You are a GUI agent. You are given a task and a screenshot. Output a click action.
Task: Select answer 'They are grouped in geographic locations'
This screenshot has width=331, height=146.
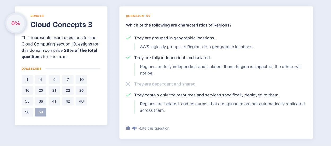(x=174, y=38)
